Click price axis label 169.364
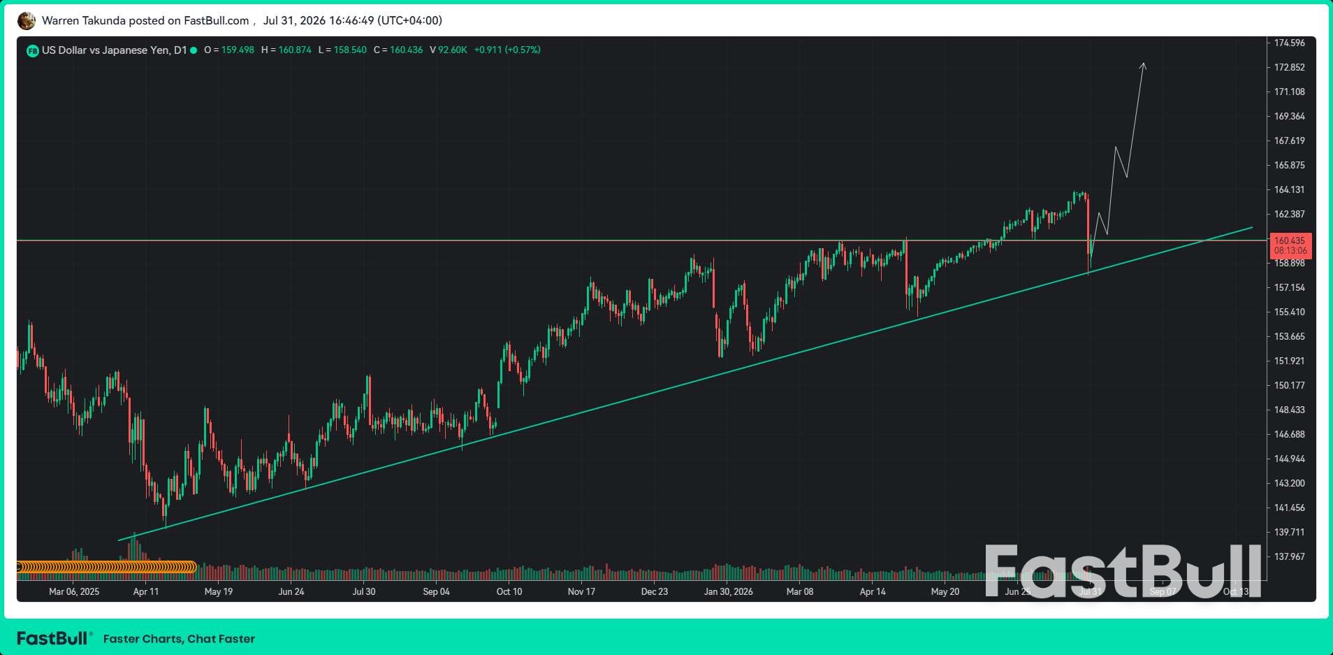This screenshot has width=1333, height=655. [x=1289, y=117]
